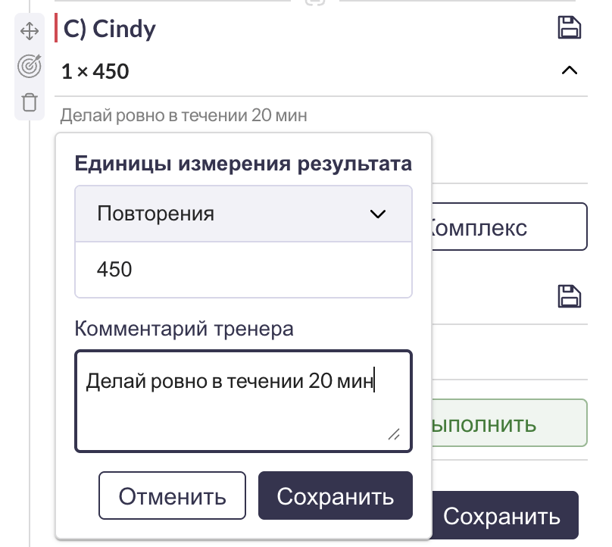Click the Сохранить button behind the popup
Viewport: 612px width, 547px height.
[501, 517]
